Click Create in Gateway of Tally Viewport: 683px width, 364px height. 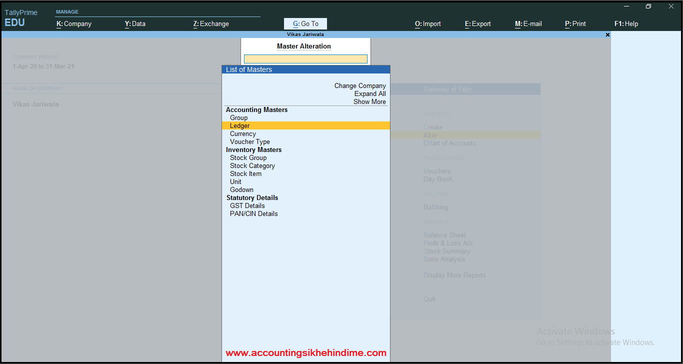(x=433, y=127)
